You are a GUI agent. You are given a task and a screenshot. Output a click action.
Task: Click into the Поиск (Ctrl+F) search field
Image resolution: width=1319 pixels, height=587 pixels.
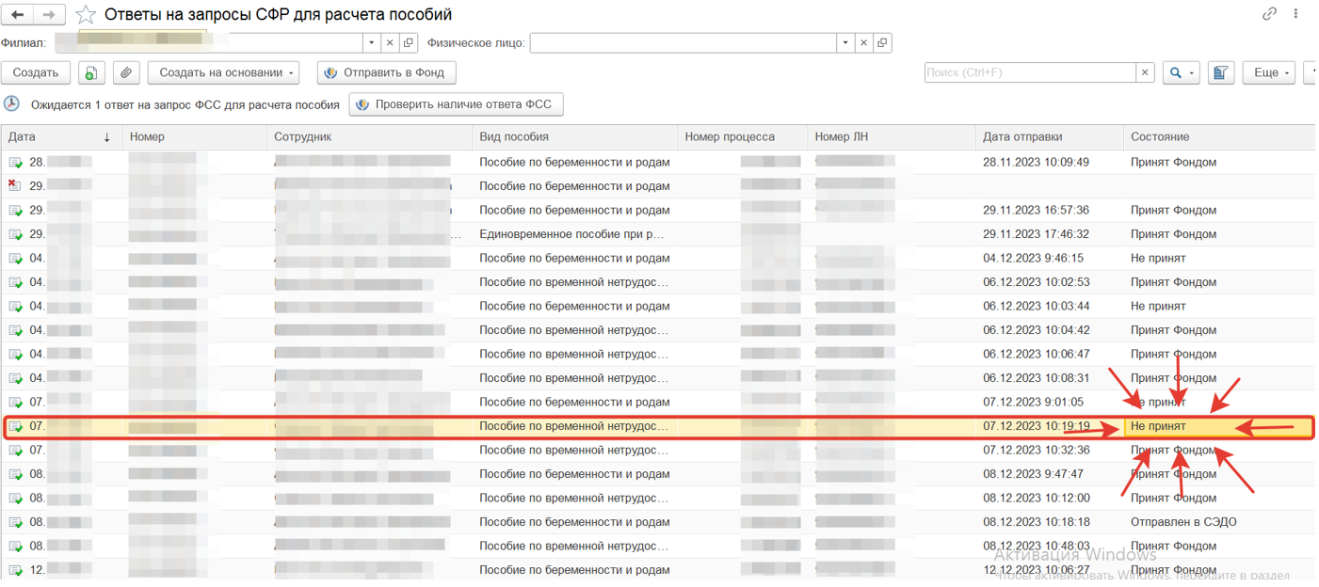pyautogui.click(x=1029, y=72)
